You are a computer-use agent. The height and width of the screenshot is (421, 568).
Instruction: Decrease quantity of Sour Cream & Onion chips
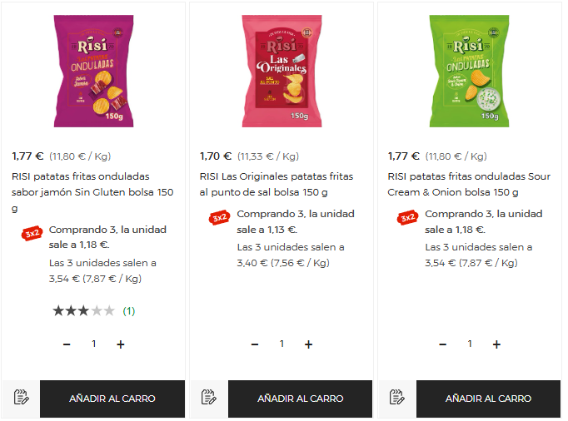pos(443,344)
